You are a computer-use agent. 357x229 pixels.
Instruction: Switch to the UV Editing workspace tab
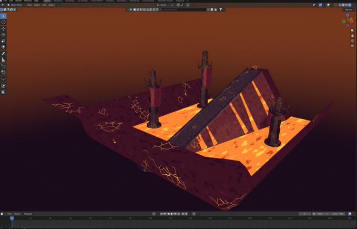tap(83, 1)
